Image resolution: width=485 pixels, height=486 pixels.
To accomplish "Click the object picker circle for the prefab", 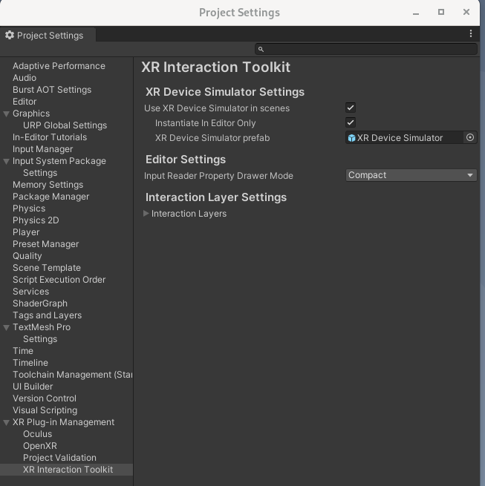I will (469, 137).
